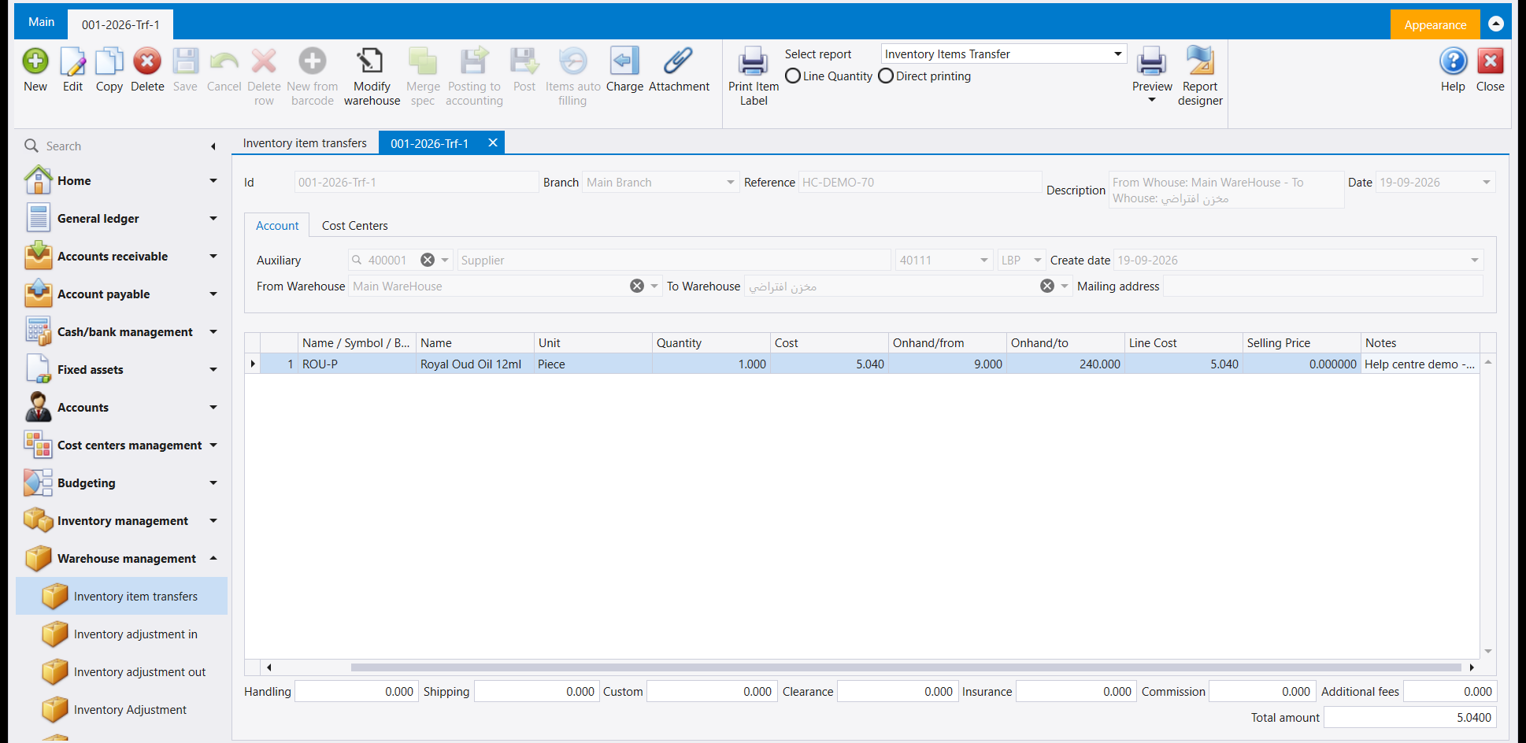
Task: Click the Mailing address field
Action: (x=1323, y=286)
